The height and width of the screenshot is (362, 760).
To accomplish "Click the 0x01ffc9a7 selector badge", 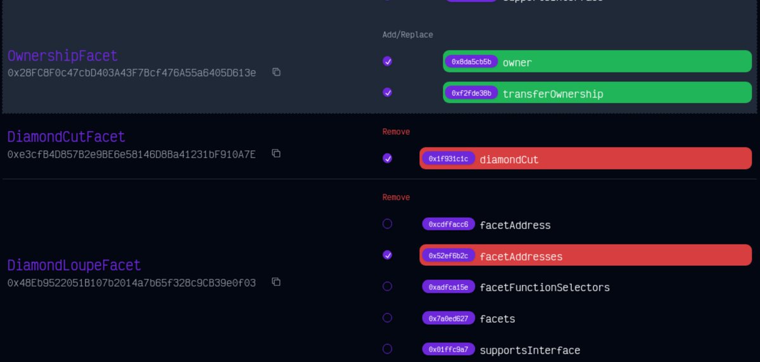I will [x=448, y=349].
